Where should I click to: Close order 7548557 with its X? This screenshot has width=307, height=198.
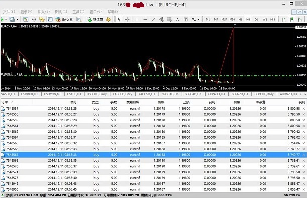[x=304, y=109]
